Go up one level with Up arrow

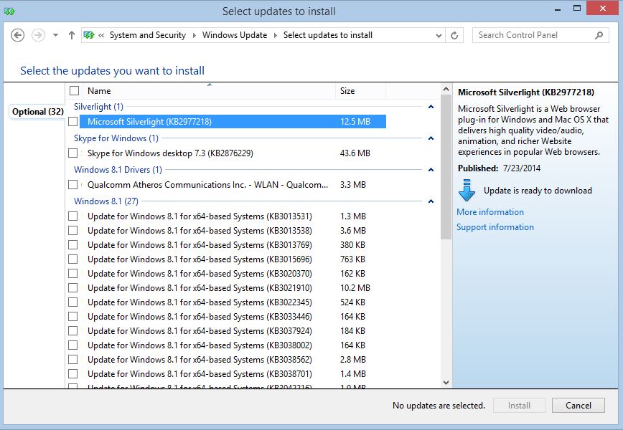point(72,35)
